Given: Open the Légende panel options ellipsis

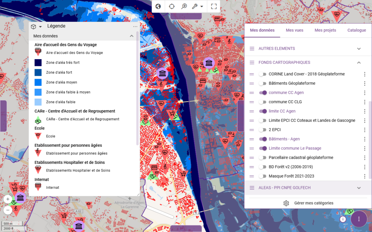Looking at the screenshot, I should pos(135,26).
